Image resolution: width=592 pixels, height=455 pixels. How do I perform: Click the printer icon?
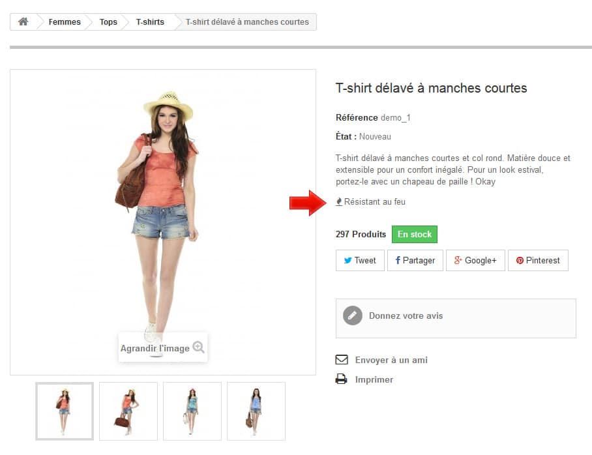(x=341, y=379)
